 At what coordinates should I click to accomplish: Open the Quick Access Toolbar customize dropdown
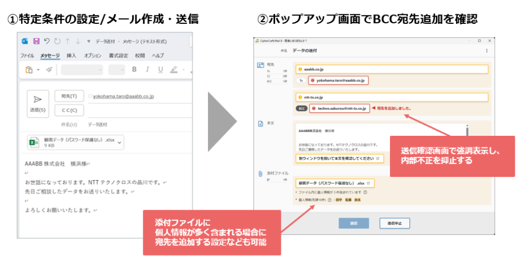point(89,42)
